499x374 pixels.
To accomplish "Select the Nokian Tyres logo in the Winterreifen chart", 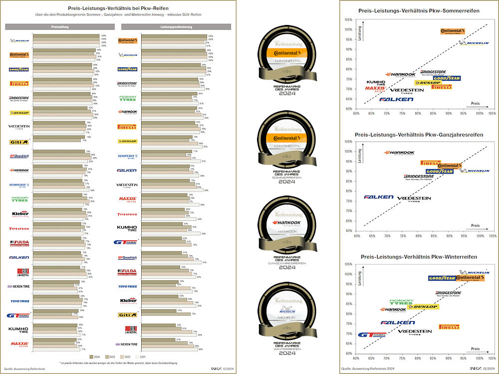I will coord(402,302).
